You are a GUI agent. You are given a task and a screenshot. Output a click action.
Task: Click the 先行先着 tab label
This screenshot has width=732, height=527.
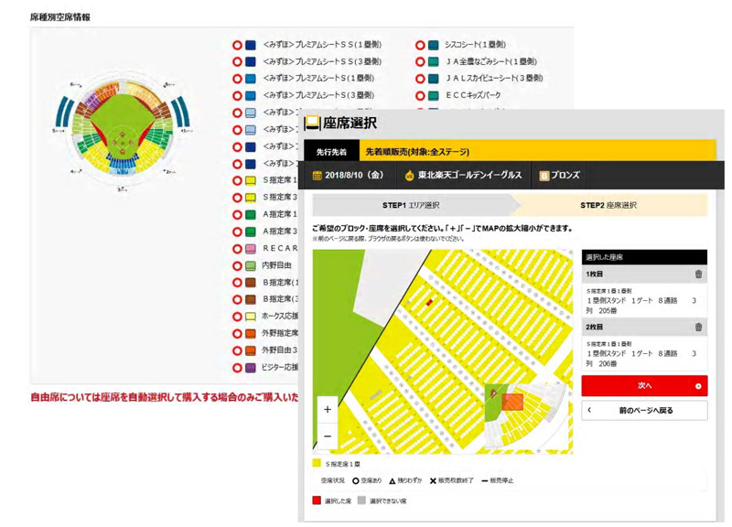tap(331, 152)
